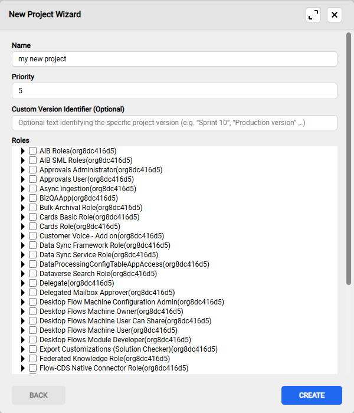Expand the Dataverse Search Role node
The height and width of the screenshot is (413, 354).
click(x=23, y=274)
